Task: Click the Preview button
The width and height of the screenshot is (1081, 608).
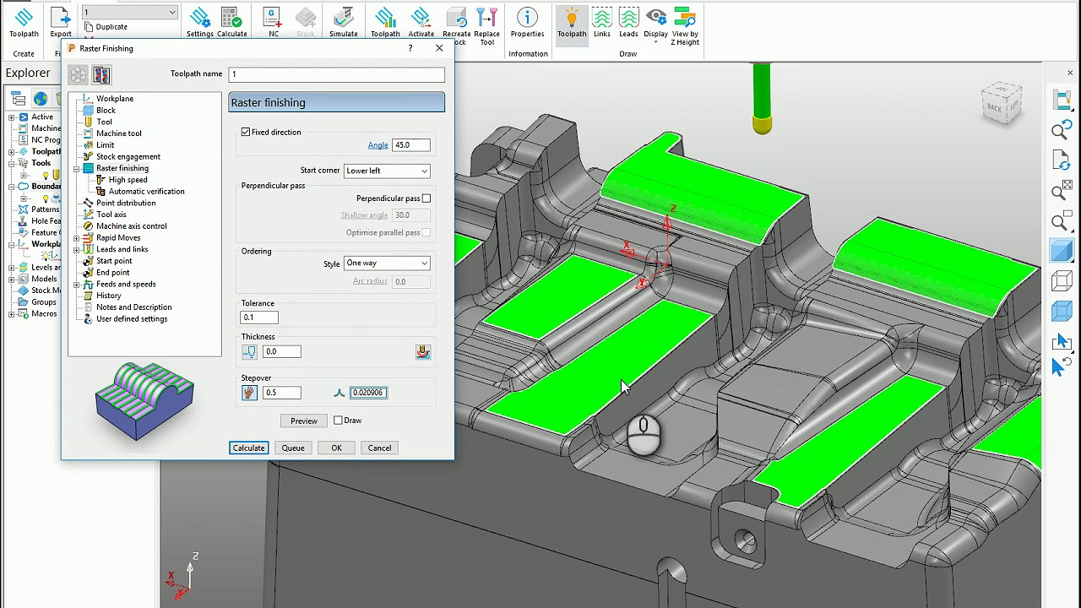Action: [303, 421]
